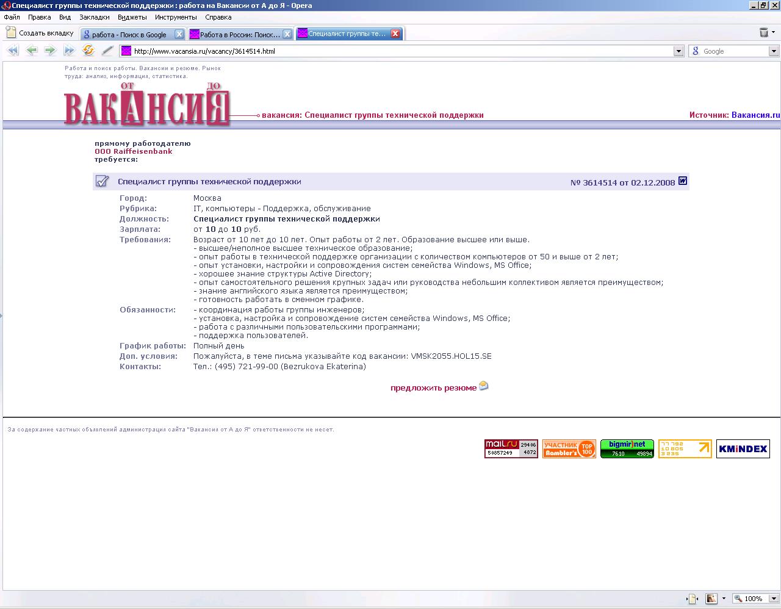This screenshot has height=609, width=781.
Task: Switch to работа - Поиск в Google tab
Action: 133,34
